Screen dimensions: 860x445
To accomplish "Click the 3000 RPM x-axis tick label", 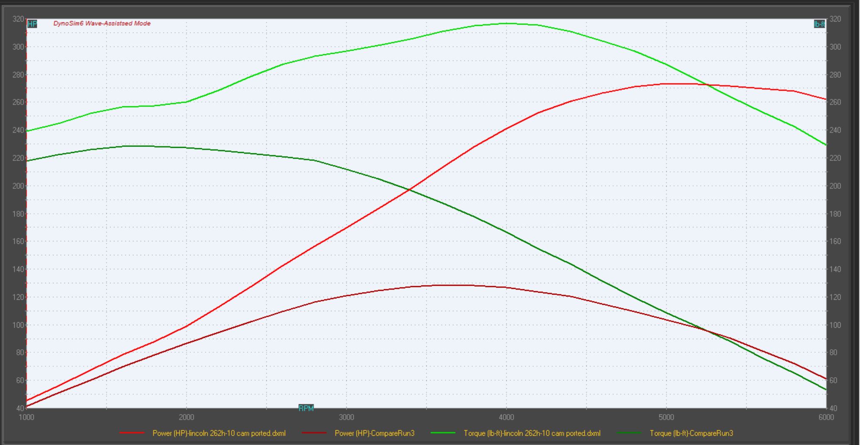I will tap(346, 417).
